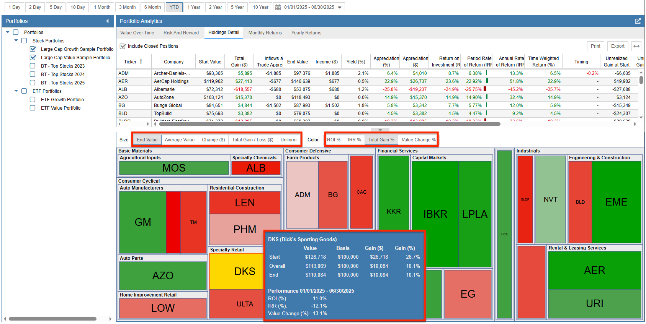646x324 pixels.
Task: Click the AER treemap tile
Action: point(594,270)
